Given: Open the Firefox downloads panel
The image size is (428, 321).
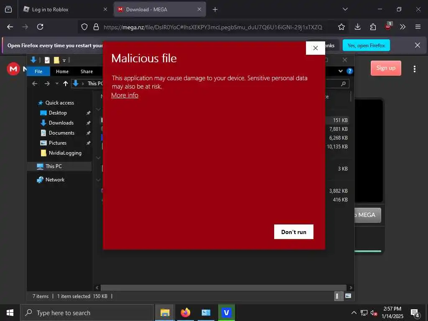Looking at the screenshot, I should pyautogui.click(x=358, y=27).
